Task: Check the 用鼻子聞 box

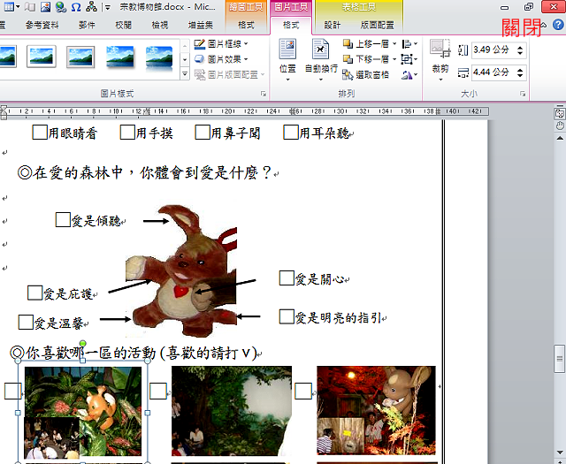Action: pyautogui.click(x=203, y=132)
